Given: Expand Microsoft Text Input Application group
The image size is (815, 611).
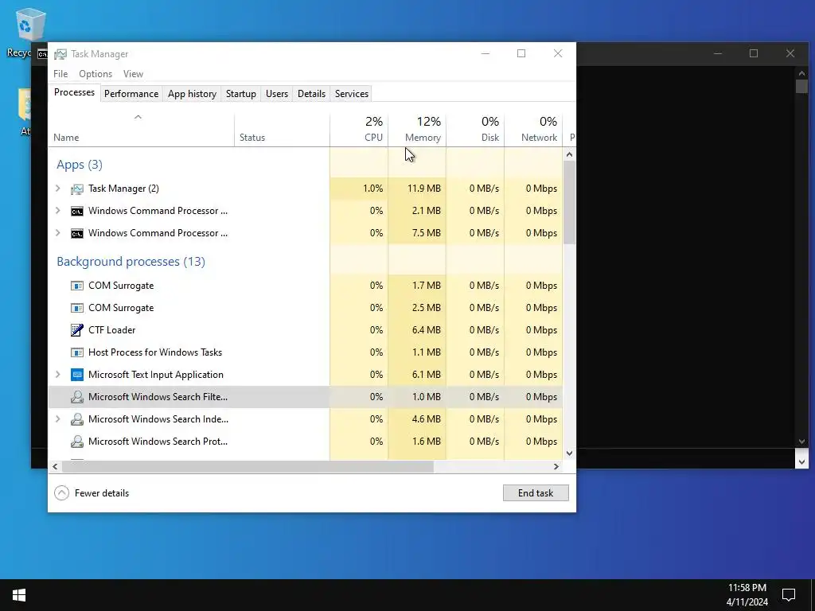Looking at the screenshot, I should pos(57,374).
